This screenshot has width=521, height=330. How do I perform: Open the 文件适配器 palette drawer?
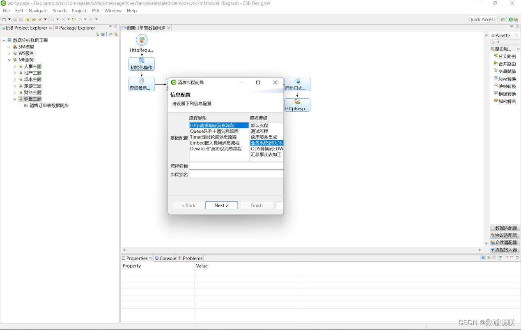coord(505,242)
